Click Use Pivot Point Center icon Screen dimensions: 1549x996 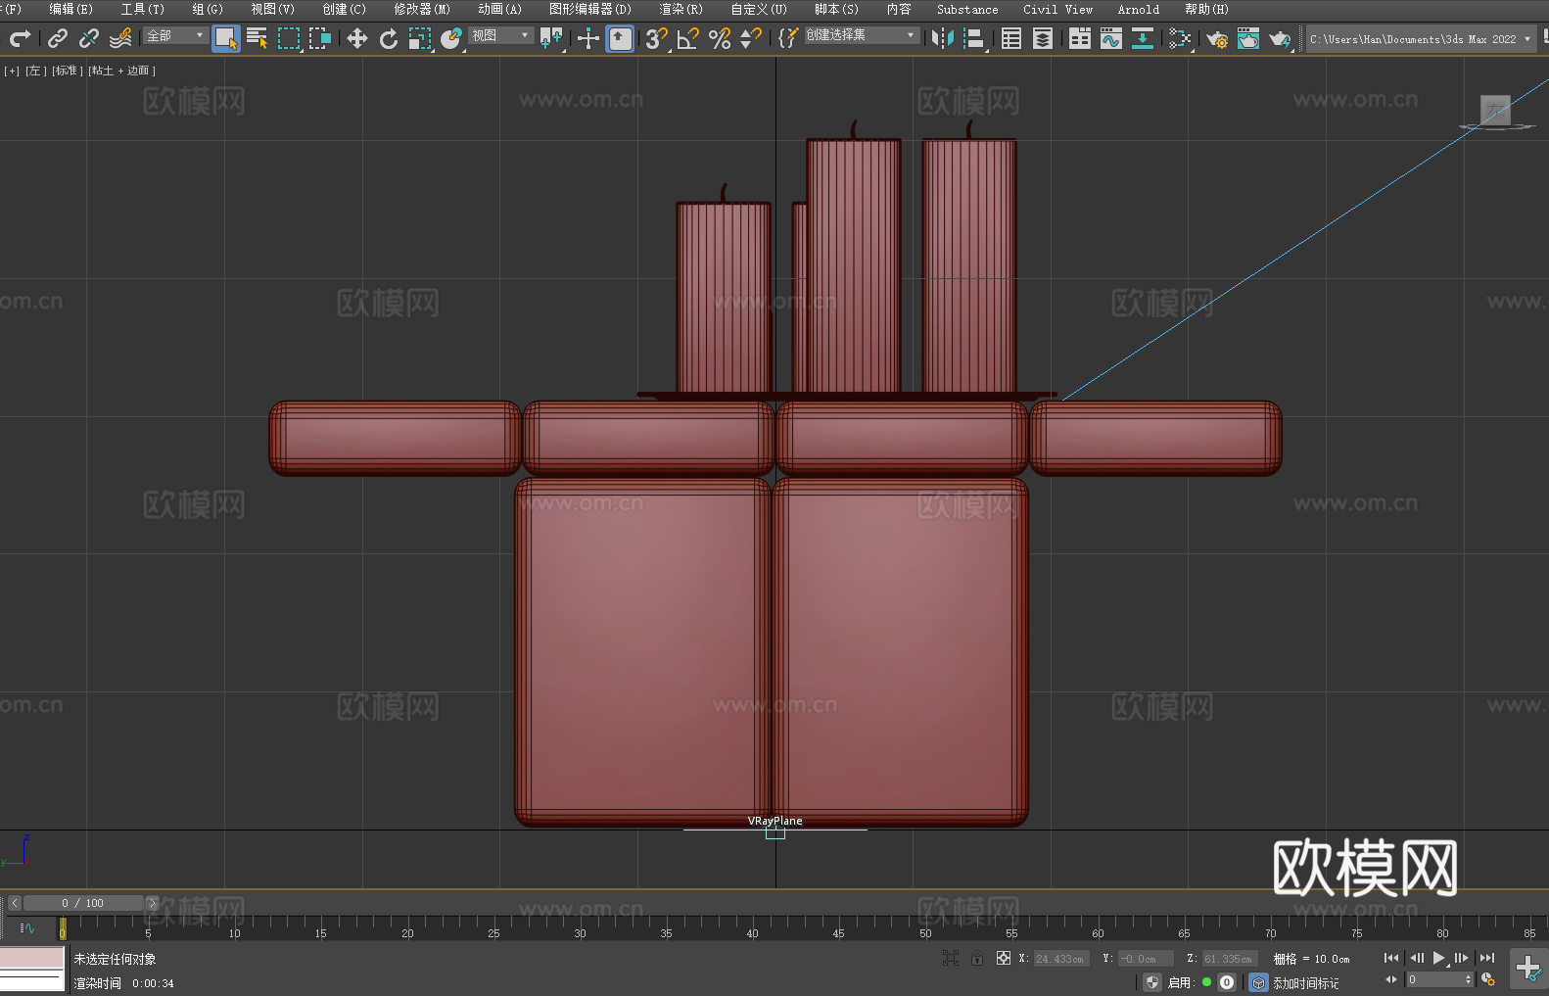(x=552, y=38)
